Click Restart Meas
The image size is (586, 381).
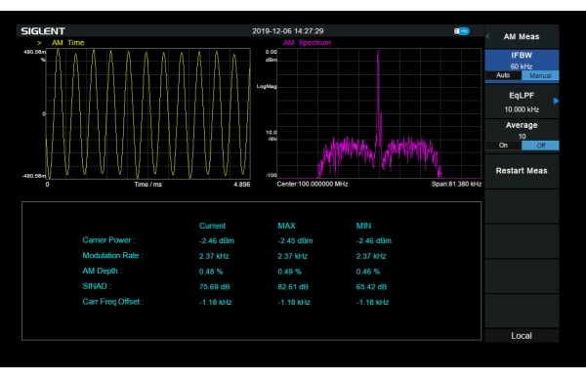(x=522, y=171)
